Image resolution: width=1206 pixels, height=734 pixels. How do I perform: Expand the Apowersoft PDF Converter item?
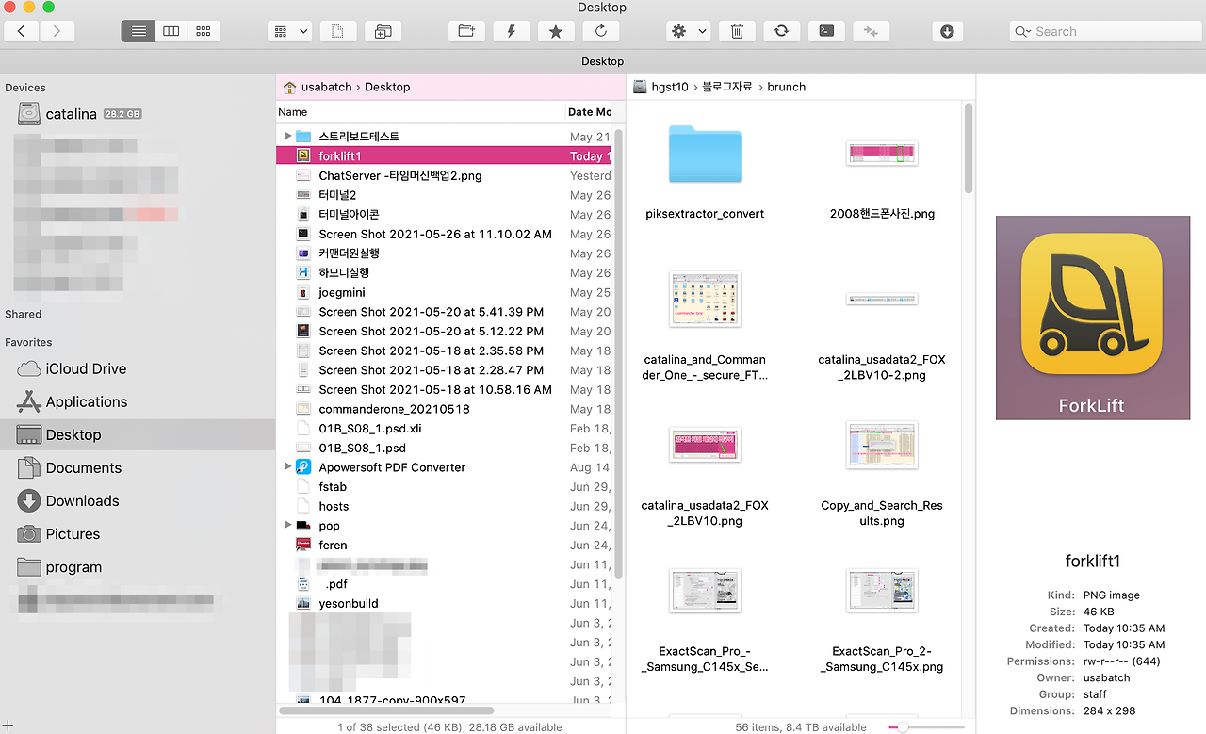coord(287,467)
